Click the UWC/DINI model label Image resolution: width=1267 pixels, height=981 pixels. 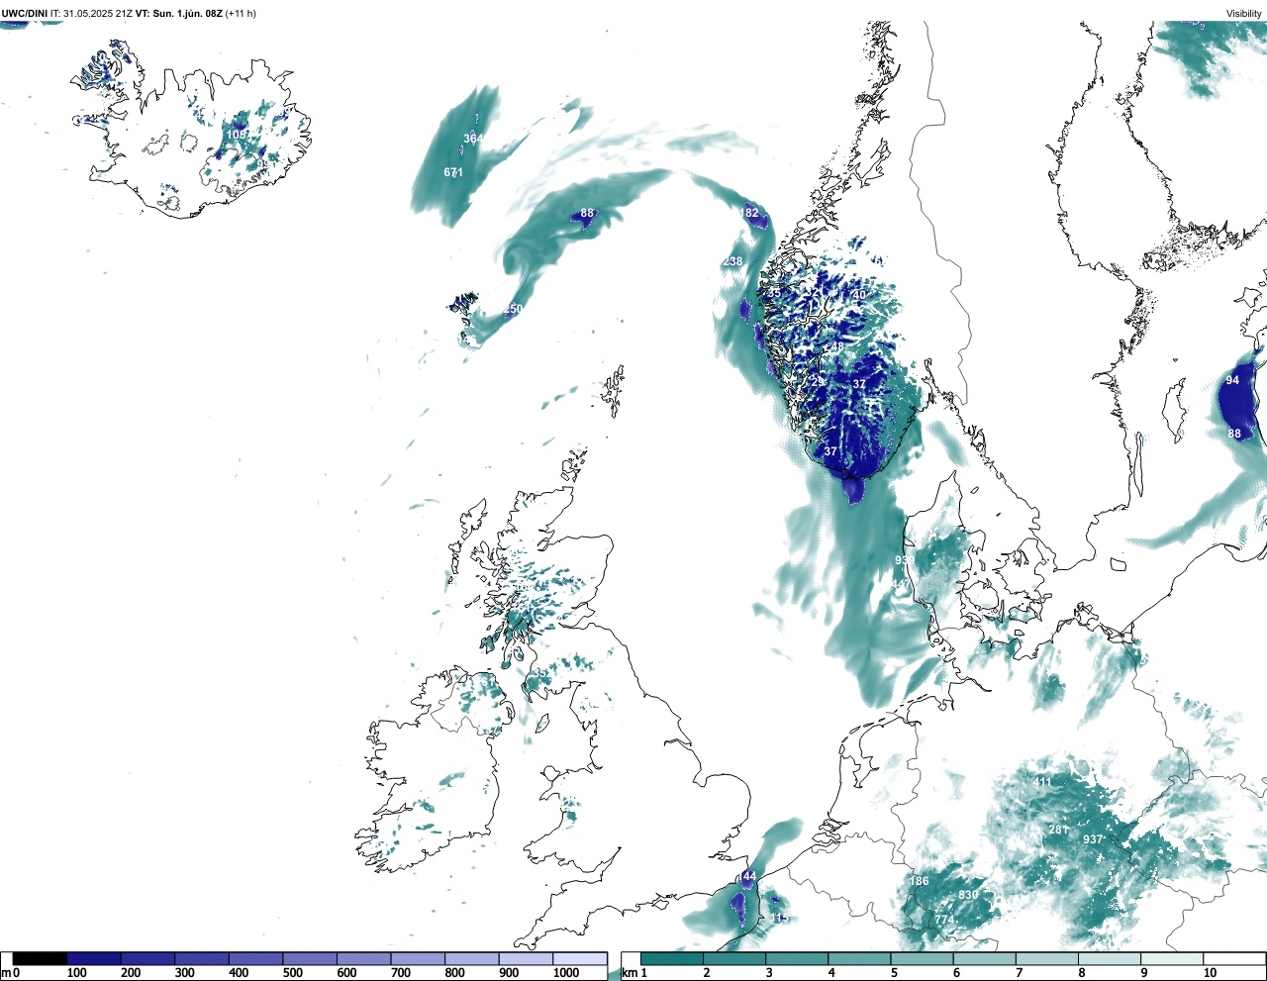[24, 14]
